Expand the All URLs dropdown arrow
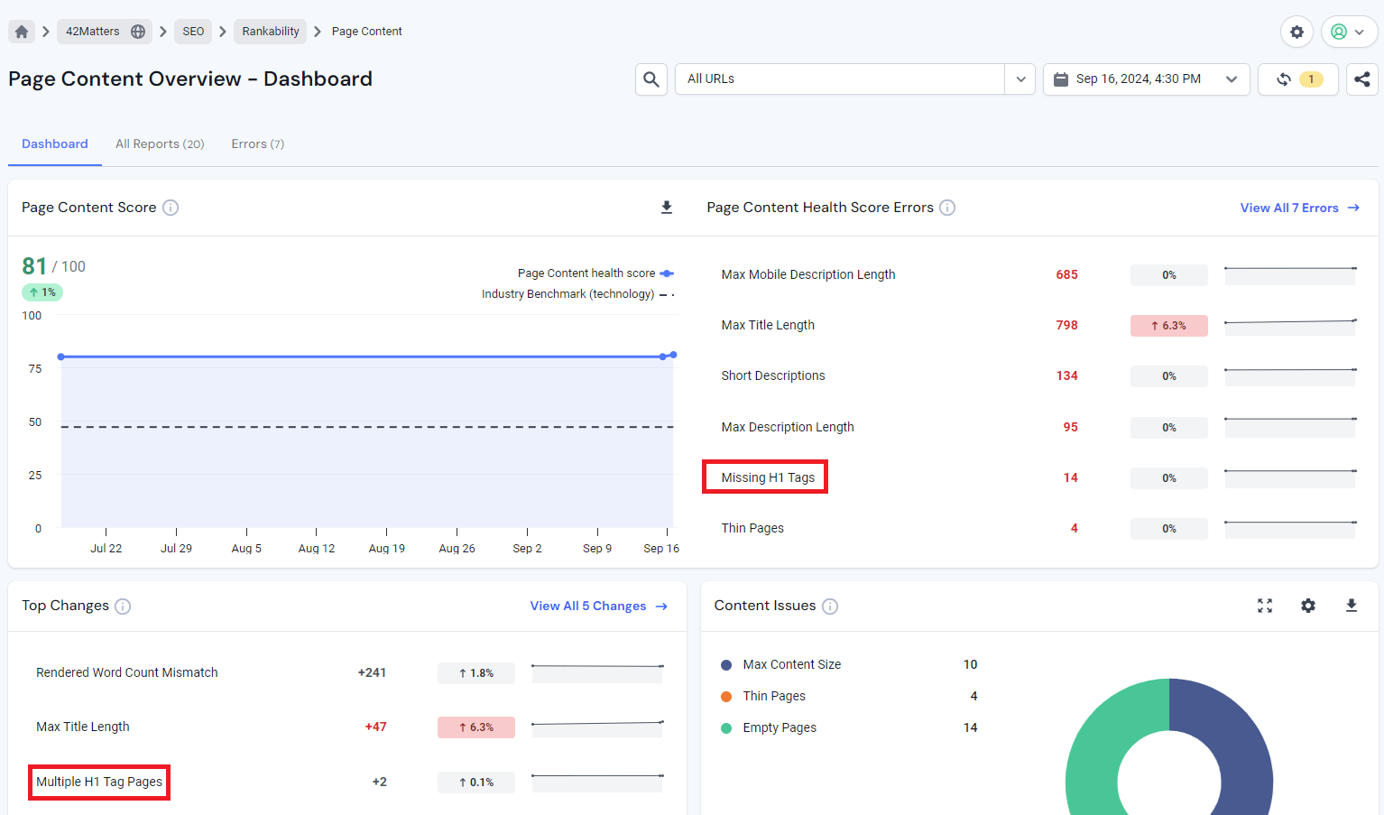Screen dimensions: 1384x815 (1020, 79)
